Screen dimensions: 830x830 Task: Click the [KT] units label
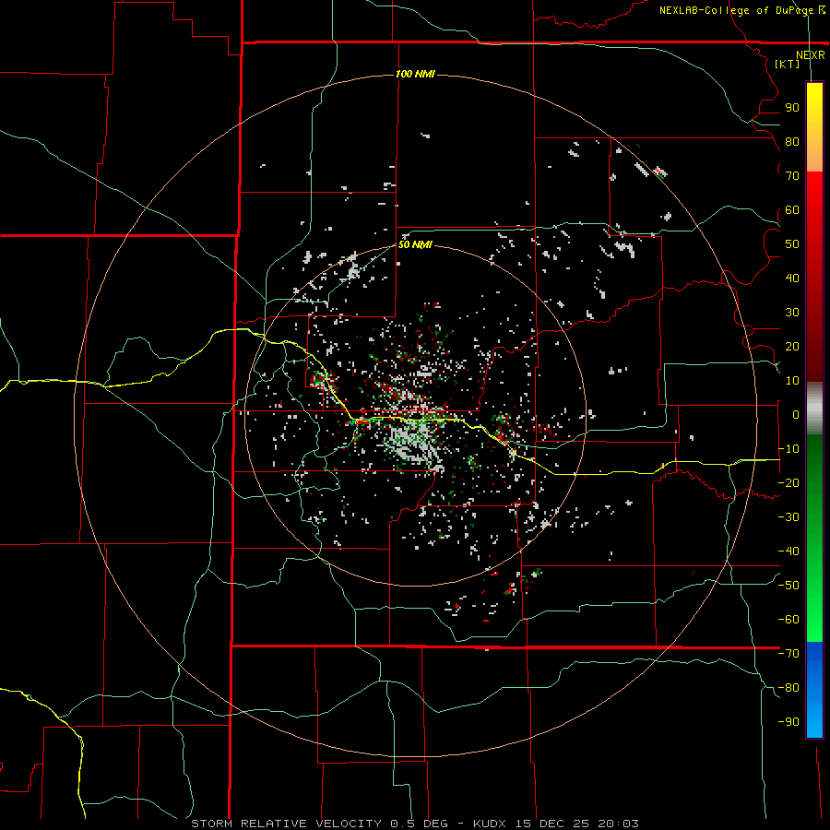pyautogui.click(x=788, y=64)
